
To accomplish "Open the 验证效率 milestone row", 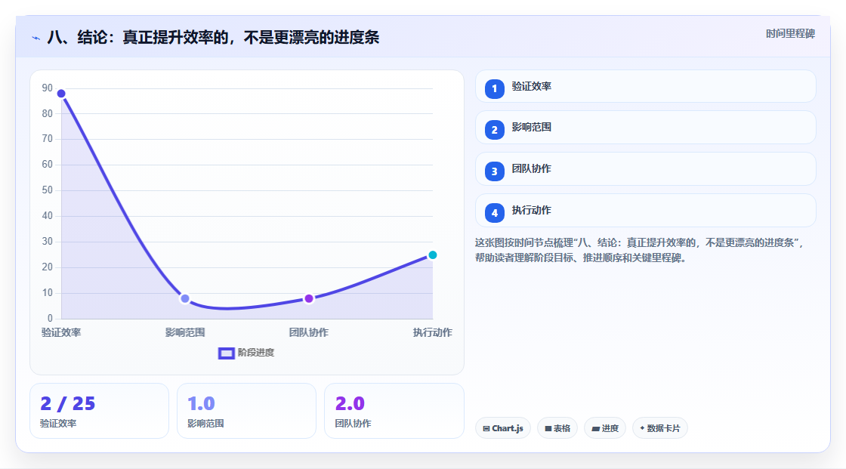I will tap(645, 86).
